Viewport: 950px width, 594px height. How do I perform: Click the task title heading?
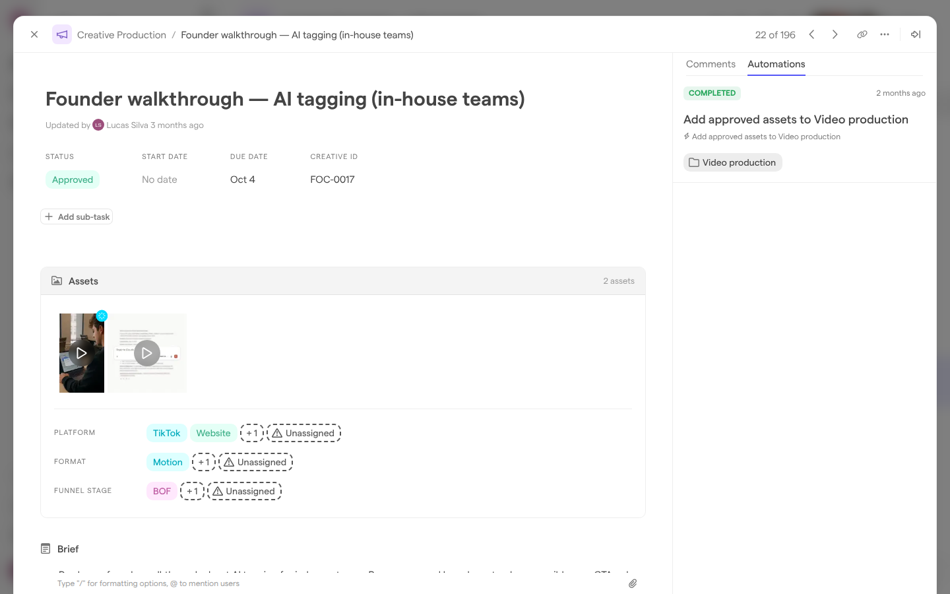coord(285,99)
